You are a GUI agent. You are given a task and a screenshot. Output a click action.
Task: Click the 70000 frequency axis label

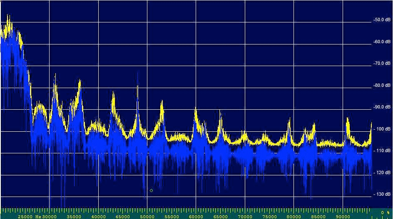(x=245, y=217)
